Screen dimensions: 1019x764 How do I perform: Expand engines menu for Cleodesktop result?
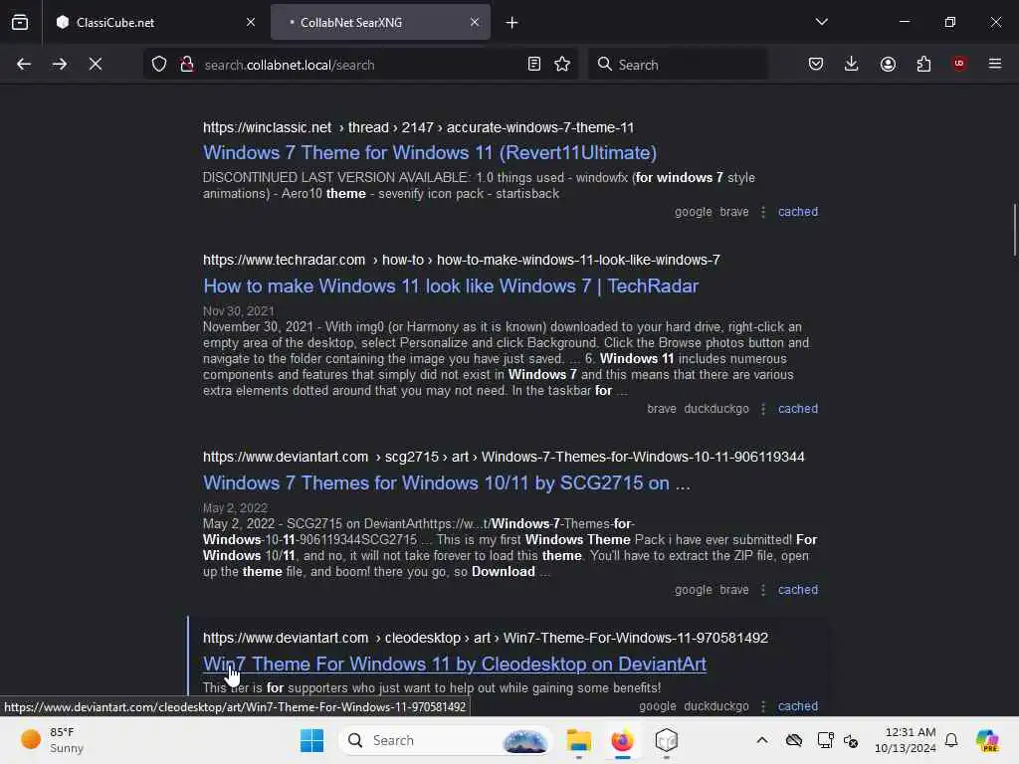tap(763, 706)
